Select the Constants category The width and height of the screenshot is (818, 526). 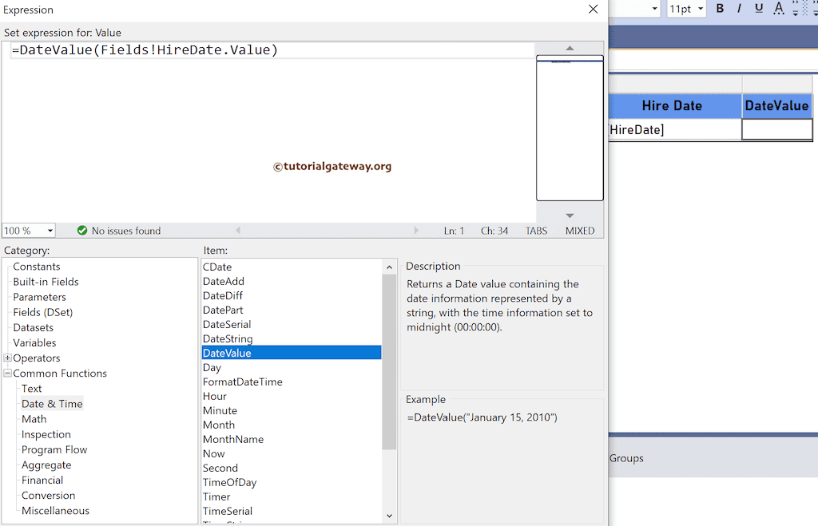[36, 266]
